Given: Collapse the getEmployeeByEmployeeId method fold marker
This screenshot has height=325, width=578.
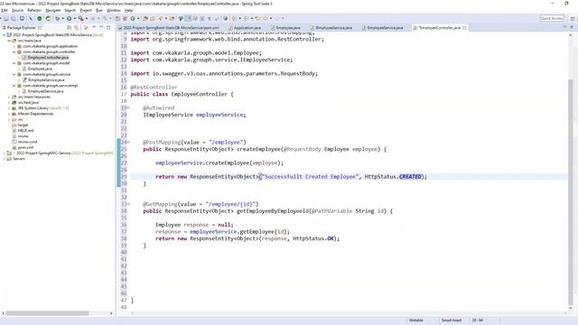Looking at the screenshot, I should pyautogui.click(x=128, y=204).
